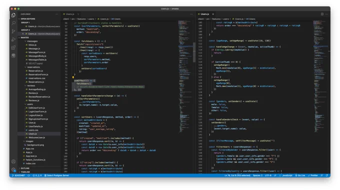Click the notifications bell in status bar
340x190 pixels.
tap(327, 175)
